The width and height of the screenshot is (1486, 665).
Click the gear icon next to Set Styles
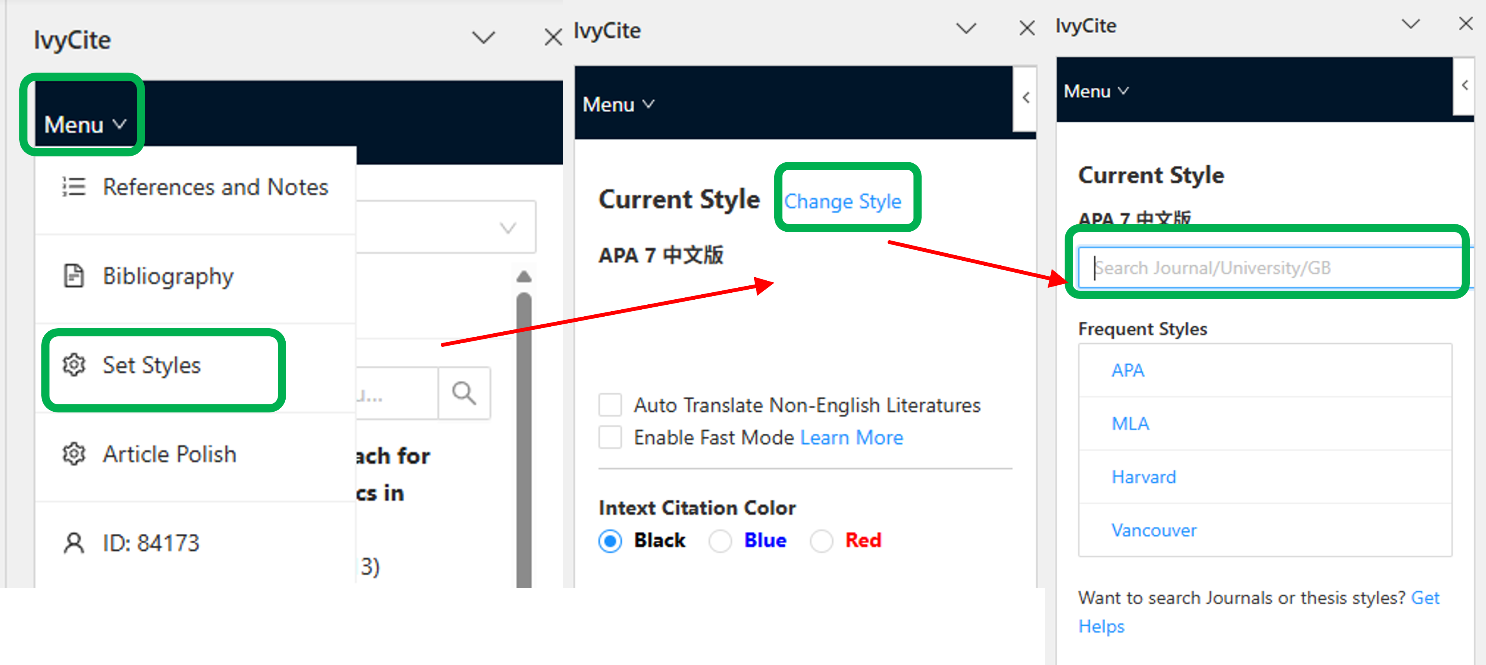tap(74, 365)
